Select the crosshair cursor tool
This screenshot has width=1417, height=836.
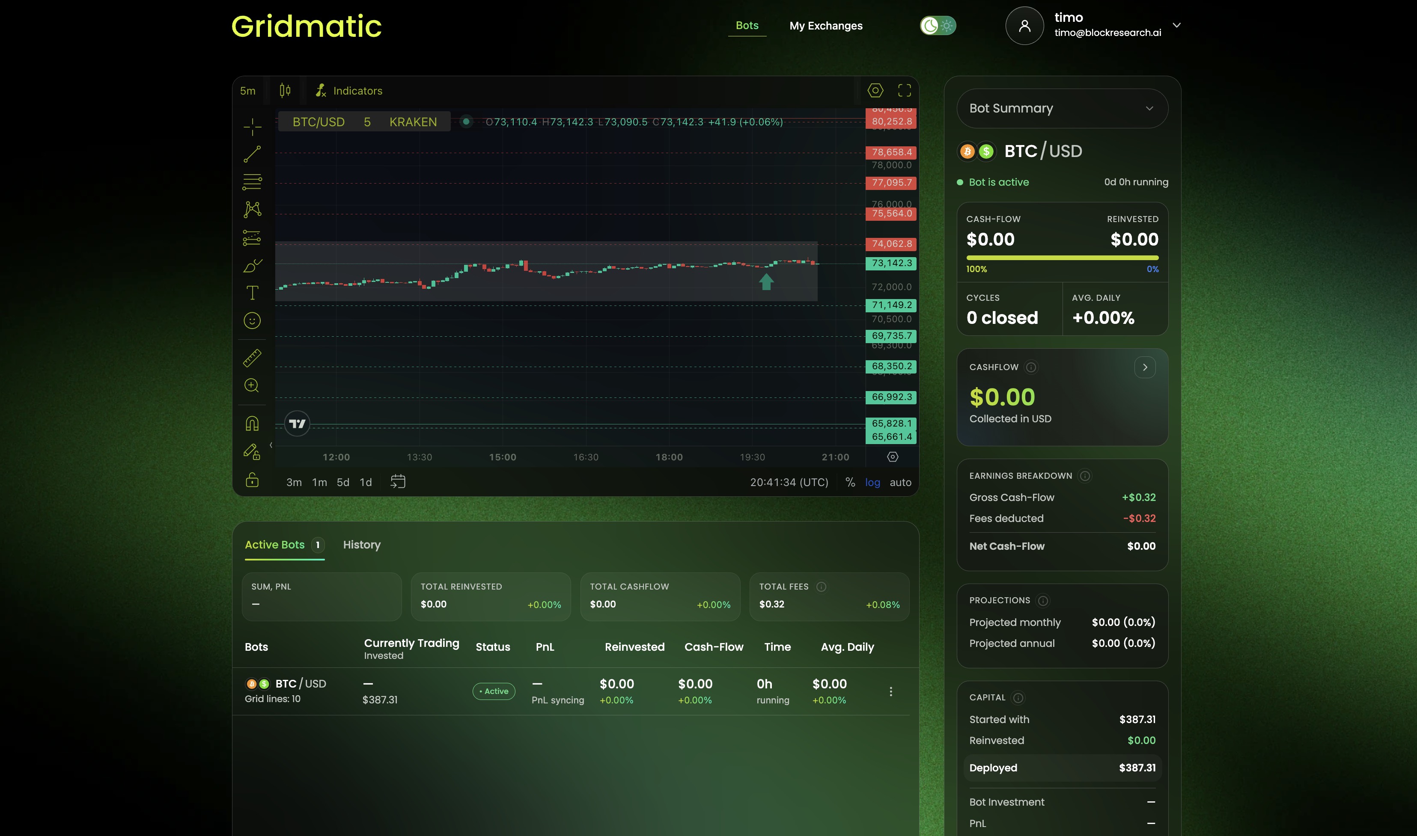tap(252, 127)
